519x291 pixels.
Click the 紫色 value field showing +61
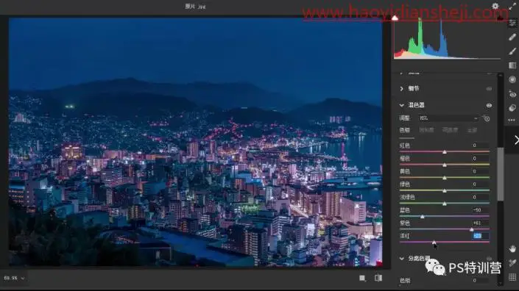(480, 223)
